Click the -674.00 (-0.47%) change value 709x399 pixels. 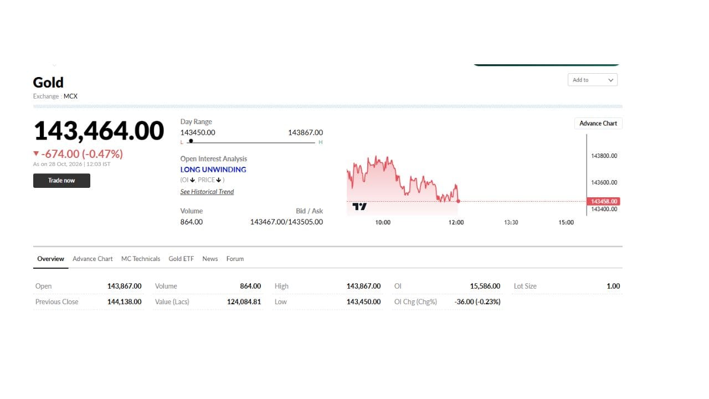82,154
